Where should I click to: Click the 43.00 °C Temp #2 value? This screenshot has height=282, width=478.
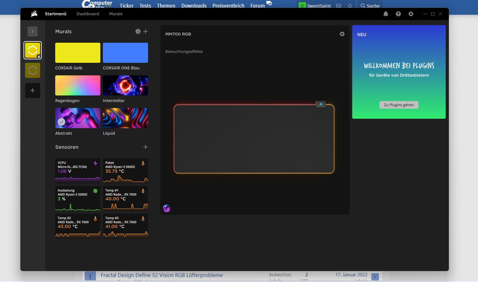click(68, 226)
